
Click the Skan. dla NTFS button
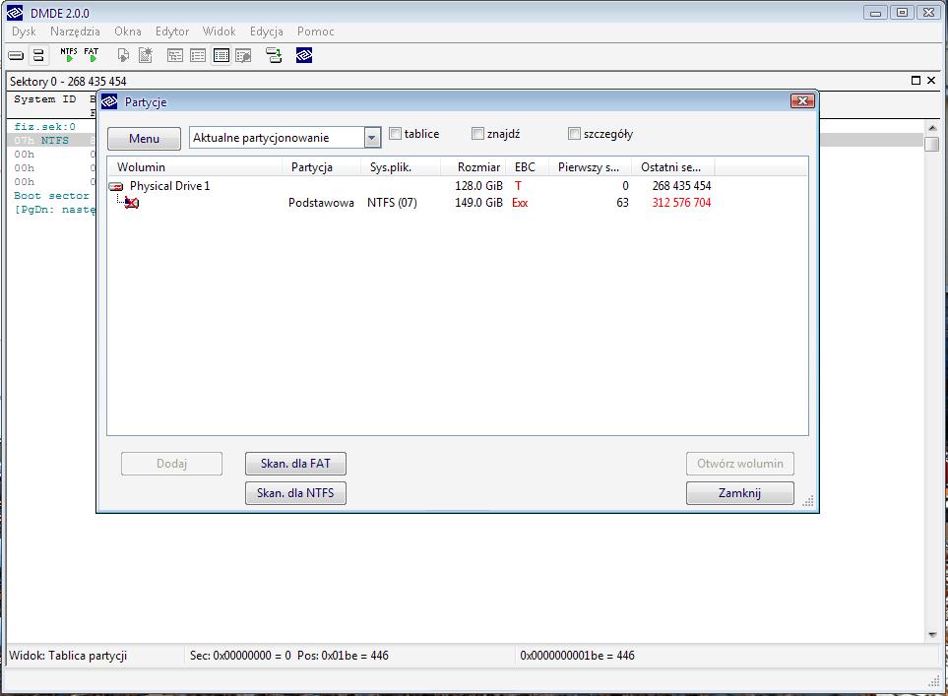(295, 493)
